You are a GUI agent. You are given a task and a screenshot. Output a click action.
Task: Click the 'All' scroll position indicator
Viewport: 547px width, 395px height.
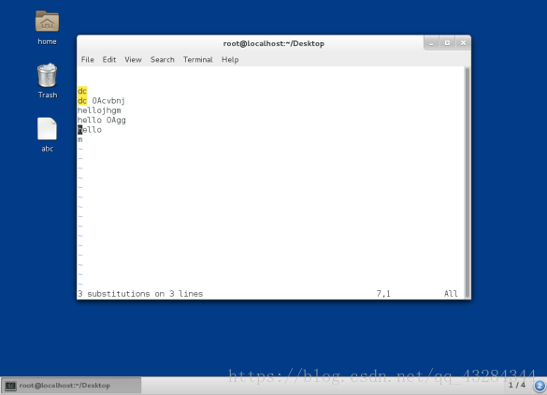tap(451, 294)
